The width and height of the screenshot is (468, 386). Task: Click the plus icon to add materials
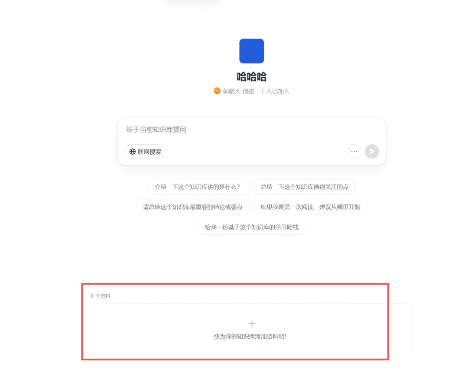coord(252,323)
